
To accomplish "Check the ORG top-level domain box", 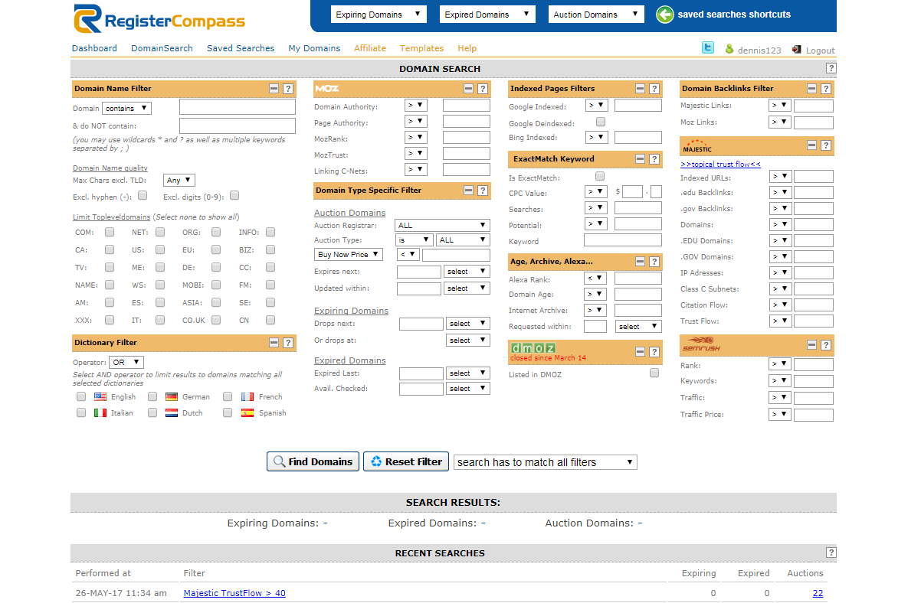I will click(x=216, y=232).
